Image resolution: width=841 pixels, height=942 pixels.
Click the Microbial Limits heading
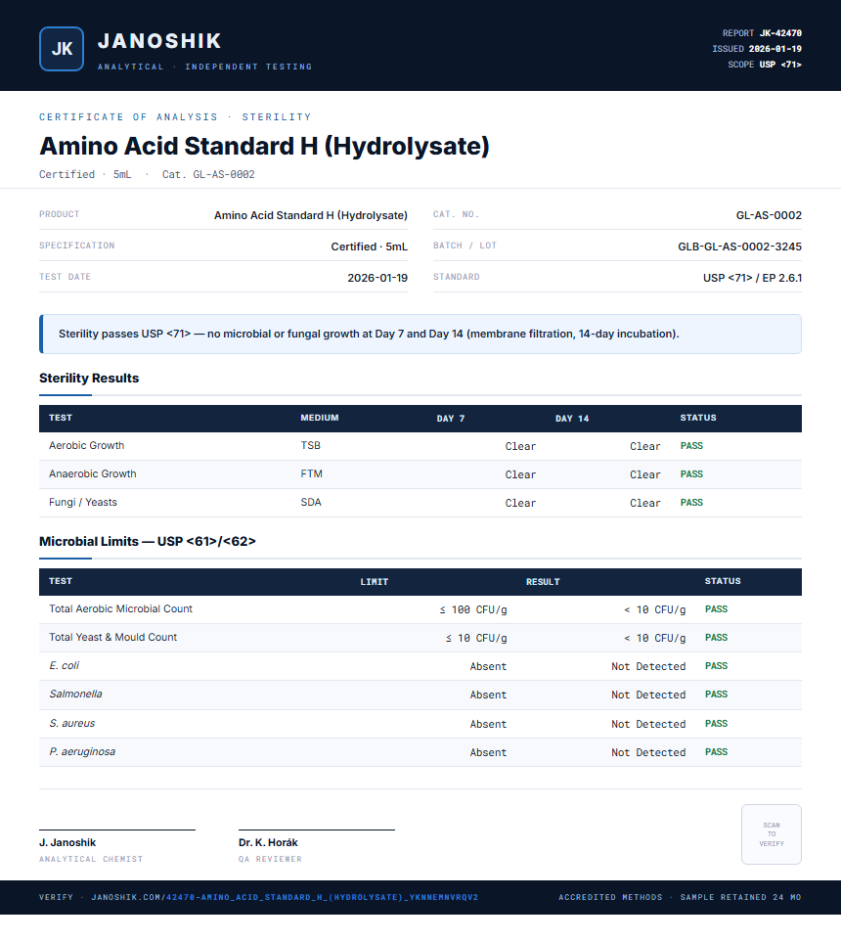(147, 541)
